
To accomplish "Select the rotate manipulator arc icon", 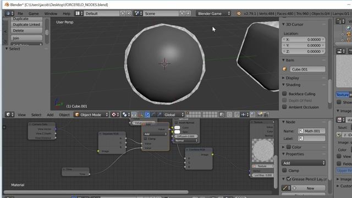I will click(x=153, y=115).
